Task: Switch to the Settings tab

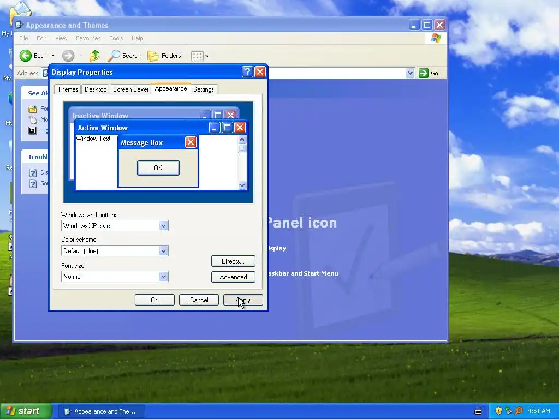Action: coord(204,89)
